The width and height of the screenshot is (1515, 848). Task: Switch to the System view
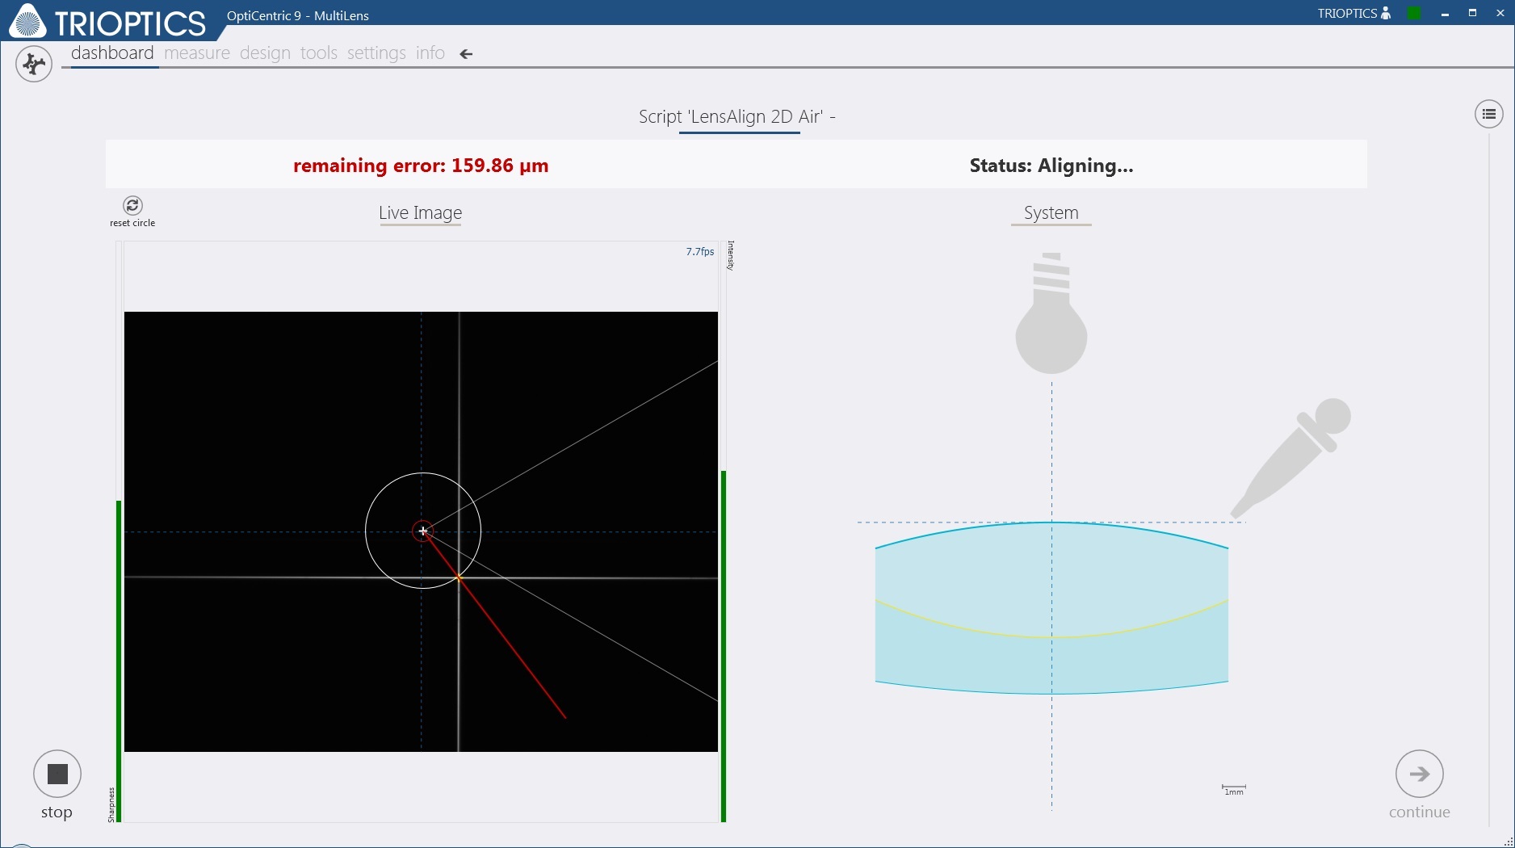(1050, 212)
